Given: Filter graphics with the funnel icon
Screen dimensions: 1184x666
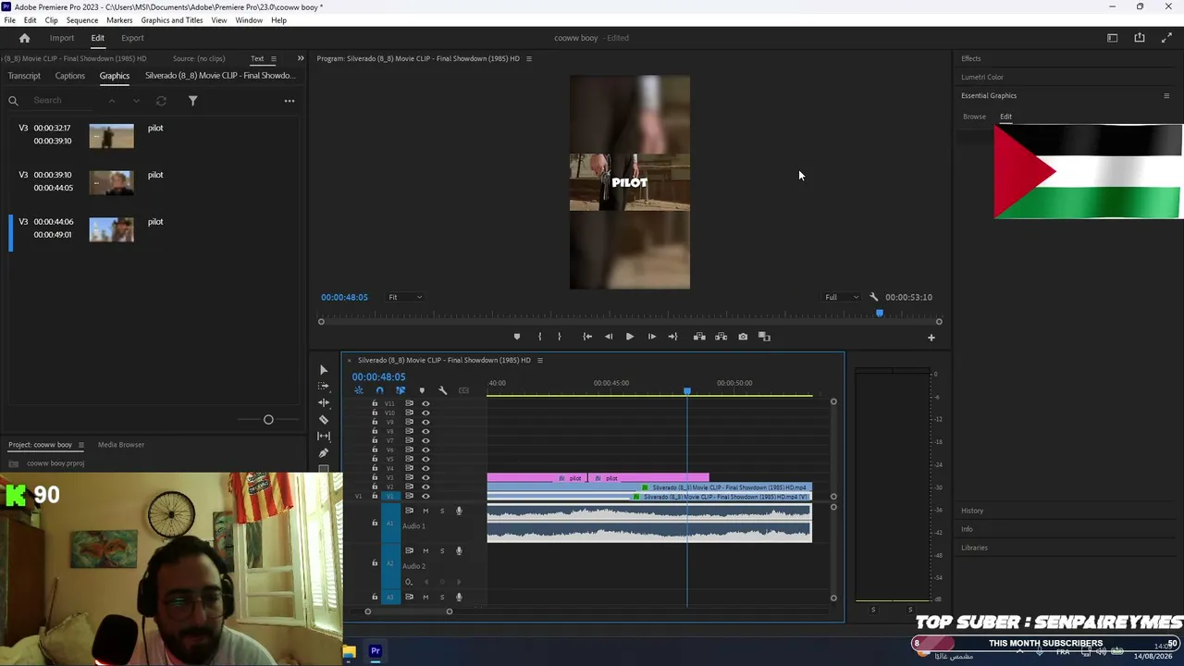Looking at the screenshot, I should pos(192,101).
